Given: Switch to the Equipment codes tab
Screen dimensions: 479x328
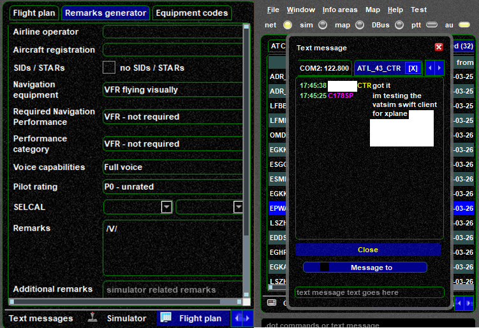Looking at the screenshot, I should click(x=192, y=13).
